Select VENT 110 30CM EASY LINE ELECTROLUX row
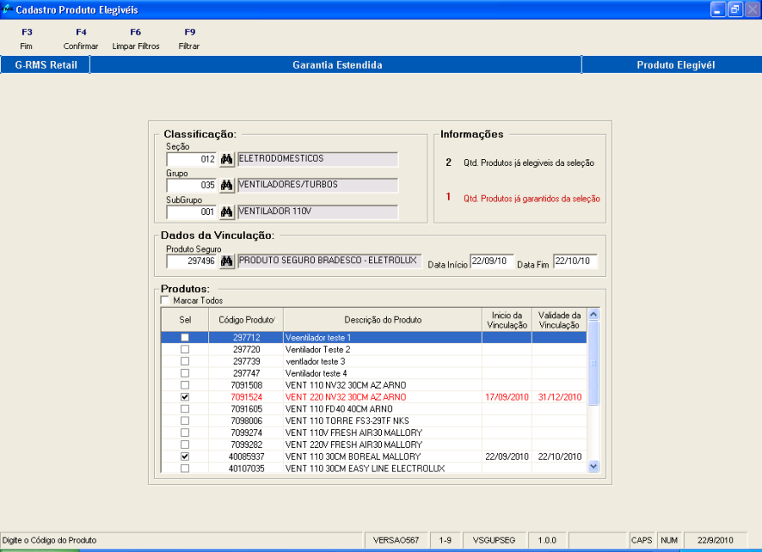 coord(373,468)
